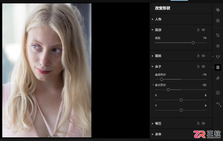This screenshot has width=223, height=141.
Task: Toggle visibility of 嘴巴 adjustments
Action: click(x=203, y=123)
